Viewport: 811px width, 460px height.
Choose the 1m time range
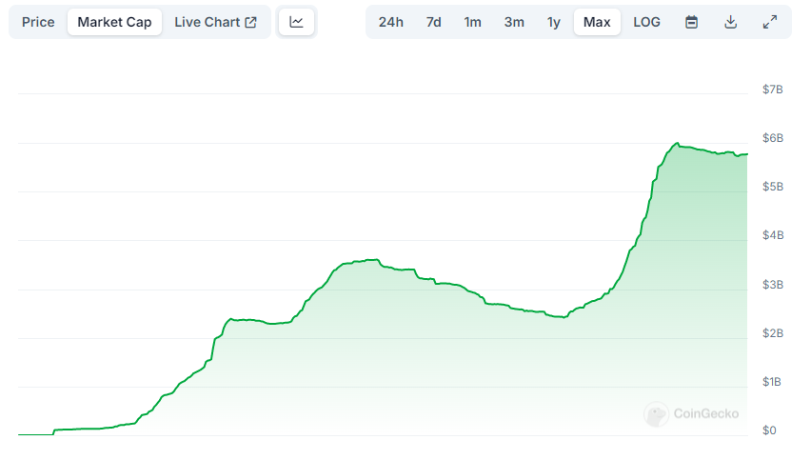click(472, 22)
